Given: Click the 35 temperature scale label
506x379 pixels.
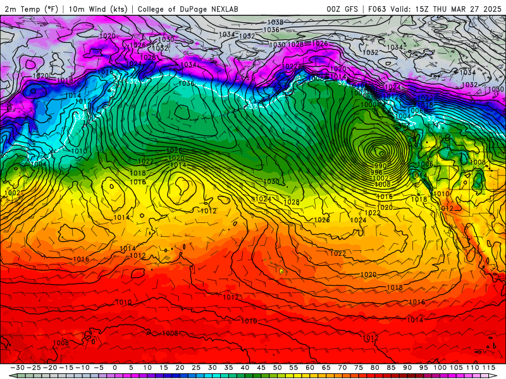Looking at the screenshot, I should 228,368.
